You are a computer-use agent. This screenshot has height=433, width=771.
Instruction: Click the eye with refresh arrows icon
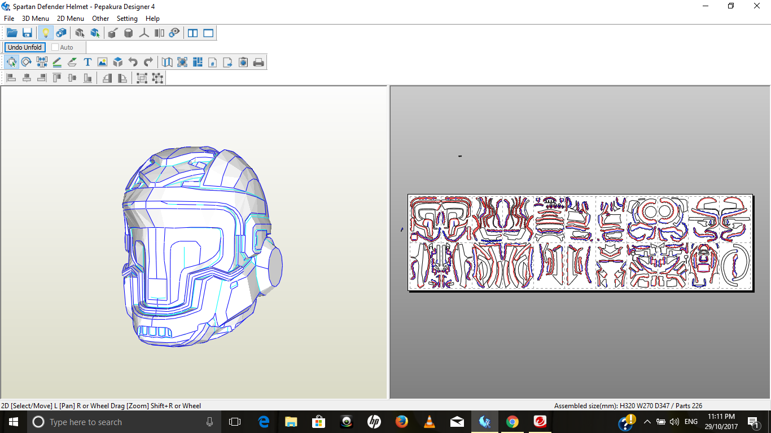click(x=174, y=33)
